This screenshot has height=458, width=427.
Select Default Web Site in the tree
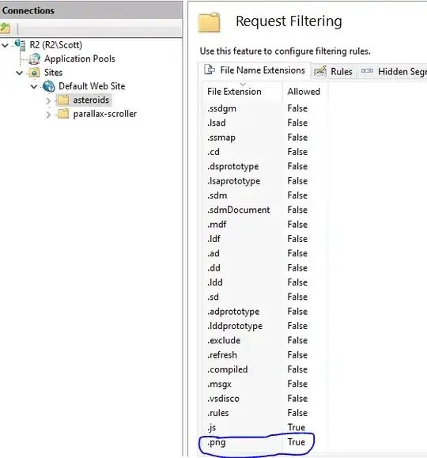pos(92,86)
